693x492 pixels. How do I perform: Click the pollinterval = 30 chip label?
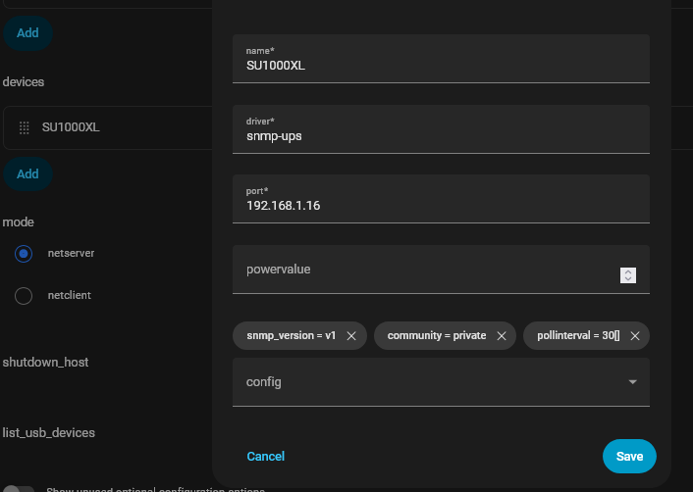(578, 335)
